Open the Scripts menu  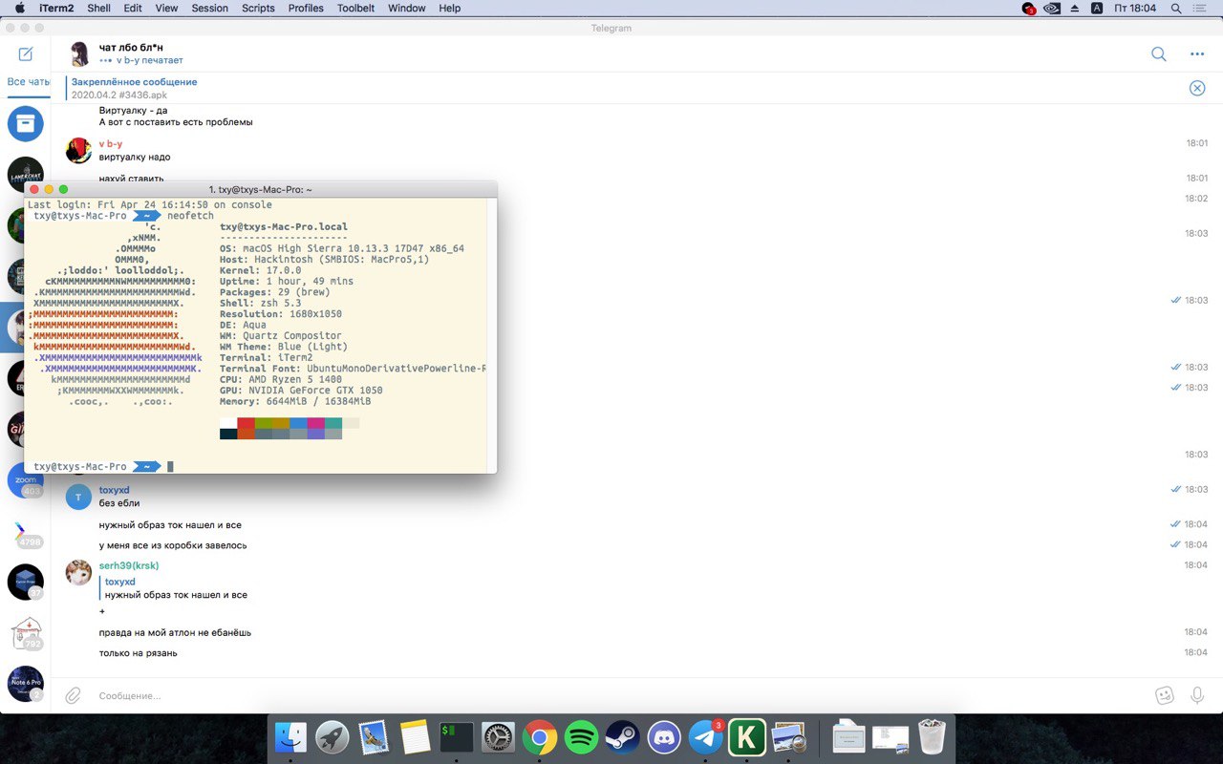point(258,8)
